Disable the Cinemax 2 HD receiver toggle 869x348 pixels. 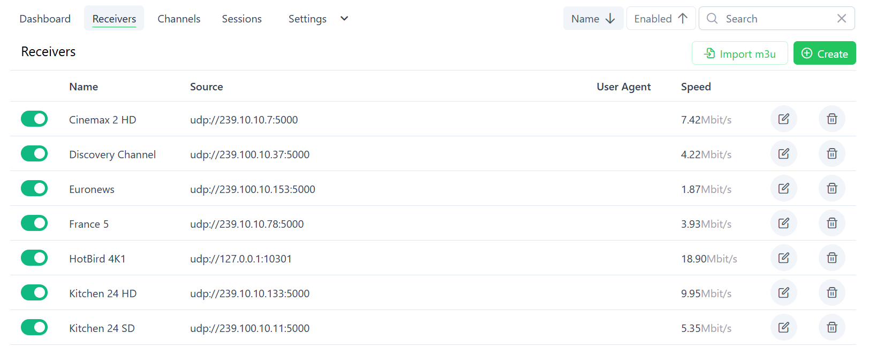click(x=34, y=119)
